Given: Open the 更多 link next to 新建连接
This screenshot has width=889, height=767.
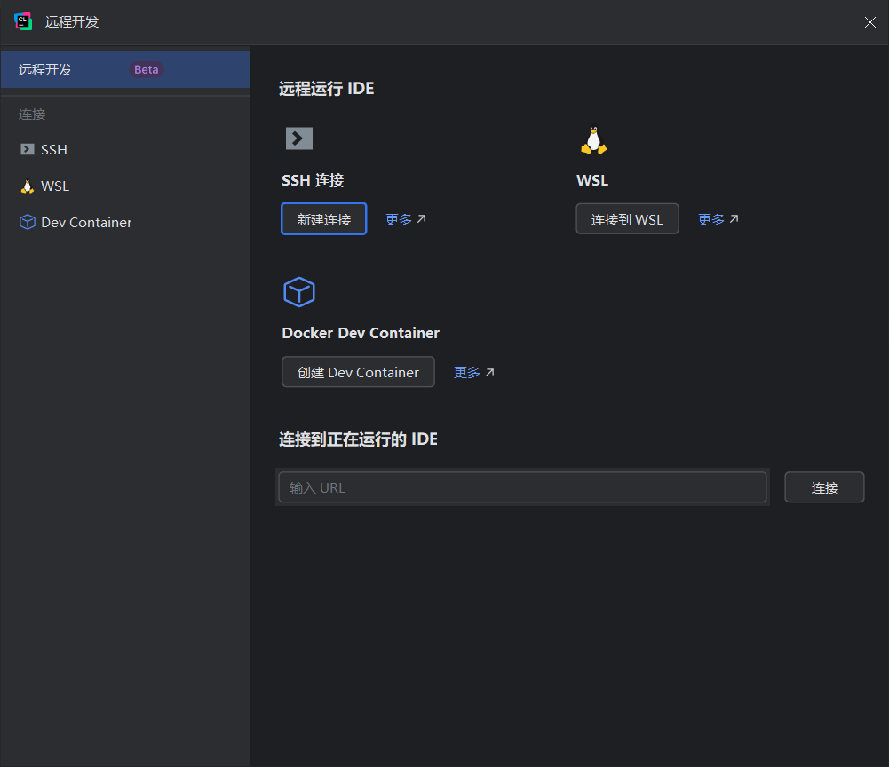Looking at the screenshot, I should [405, 219].
